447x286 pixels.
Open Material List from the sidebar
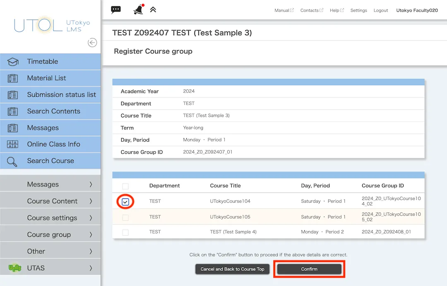[46, 78]
